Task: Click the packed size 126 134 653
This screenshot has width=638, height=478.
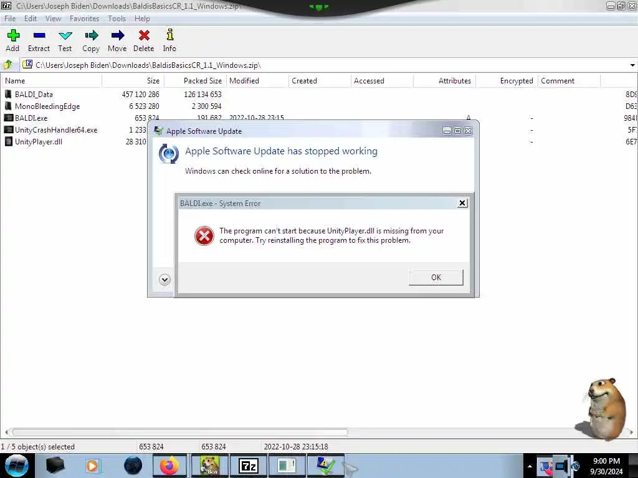Action: coord(202,95)
